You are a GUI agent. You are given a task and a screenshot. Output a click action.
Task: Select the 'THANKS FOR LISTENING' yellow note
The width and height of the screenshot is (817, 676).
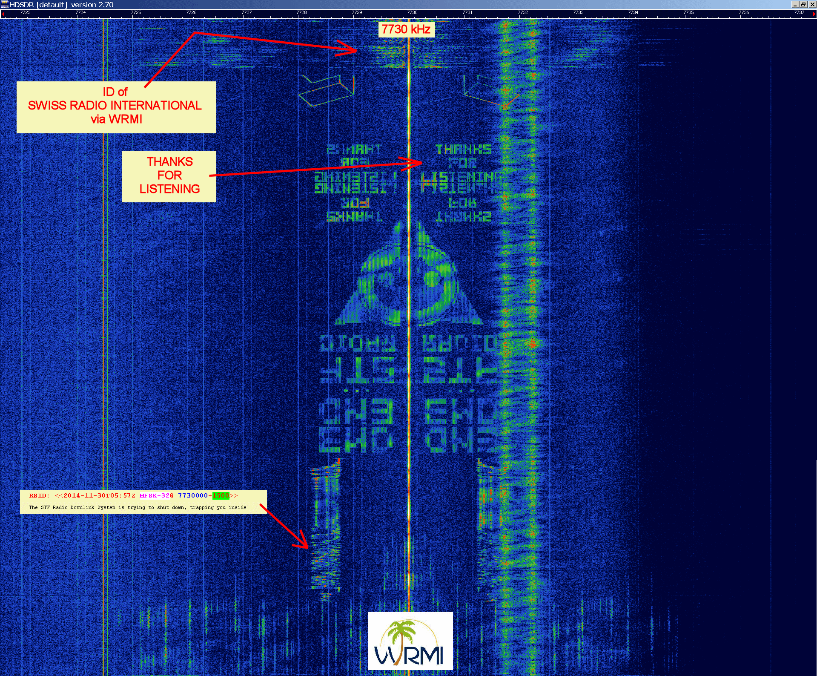click(x=169, y=176)
